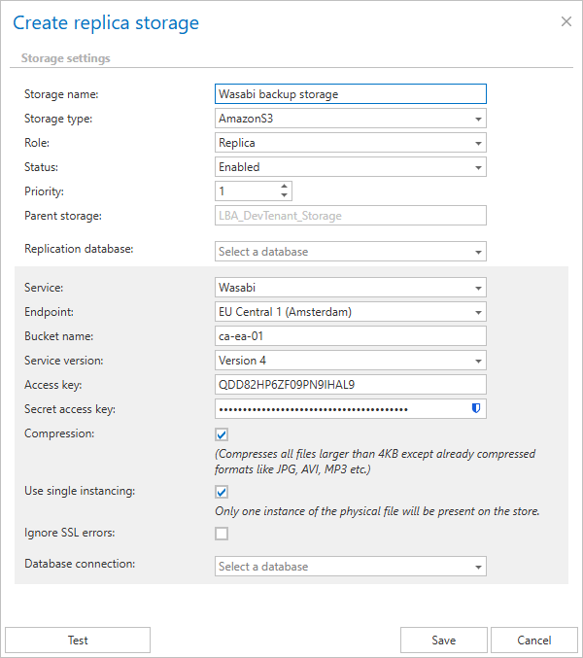The image size is (583, 658).
Task: Click the shield icon in Secret access key
Action: pos(476,409)
